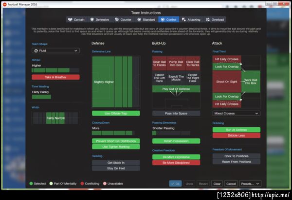Toggle Use Tighter Marking
292x200 pixels.
point(116,147)
